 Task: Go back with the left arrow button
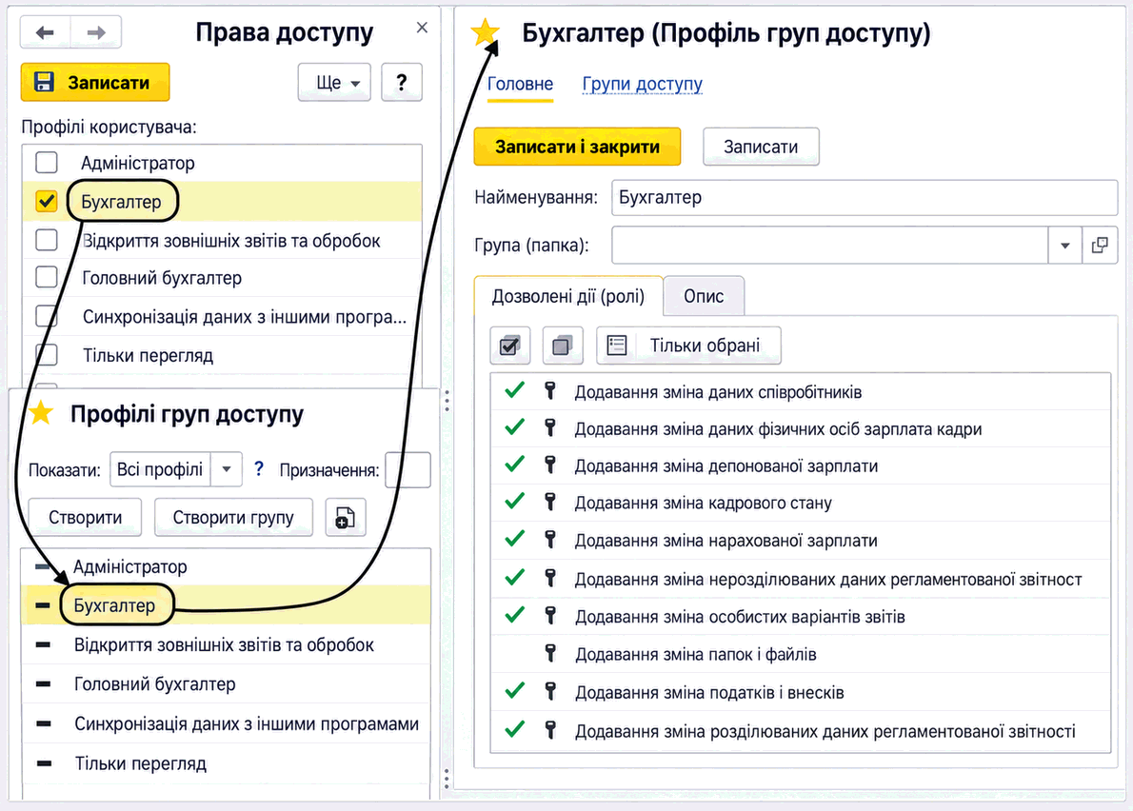(x=45, y=32)
